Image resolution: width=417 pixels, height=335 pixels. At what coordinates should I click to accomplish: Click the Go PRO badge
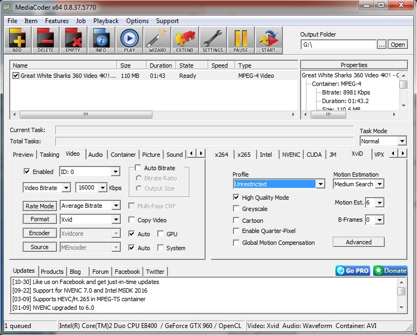pos(353,271)
